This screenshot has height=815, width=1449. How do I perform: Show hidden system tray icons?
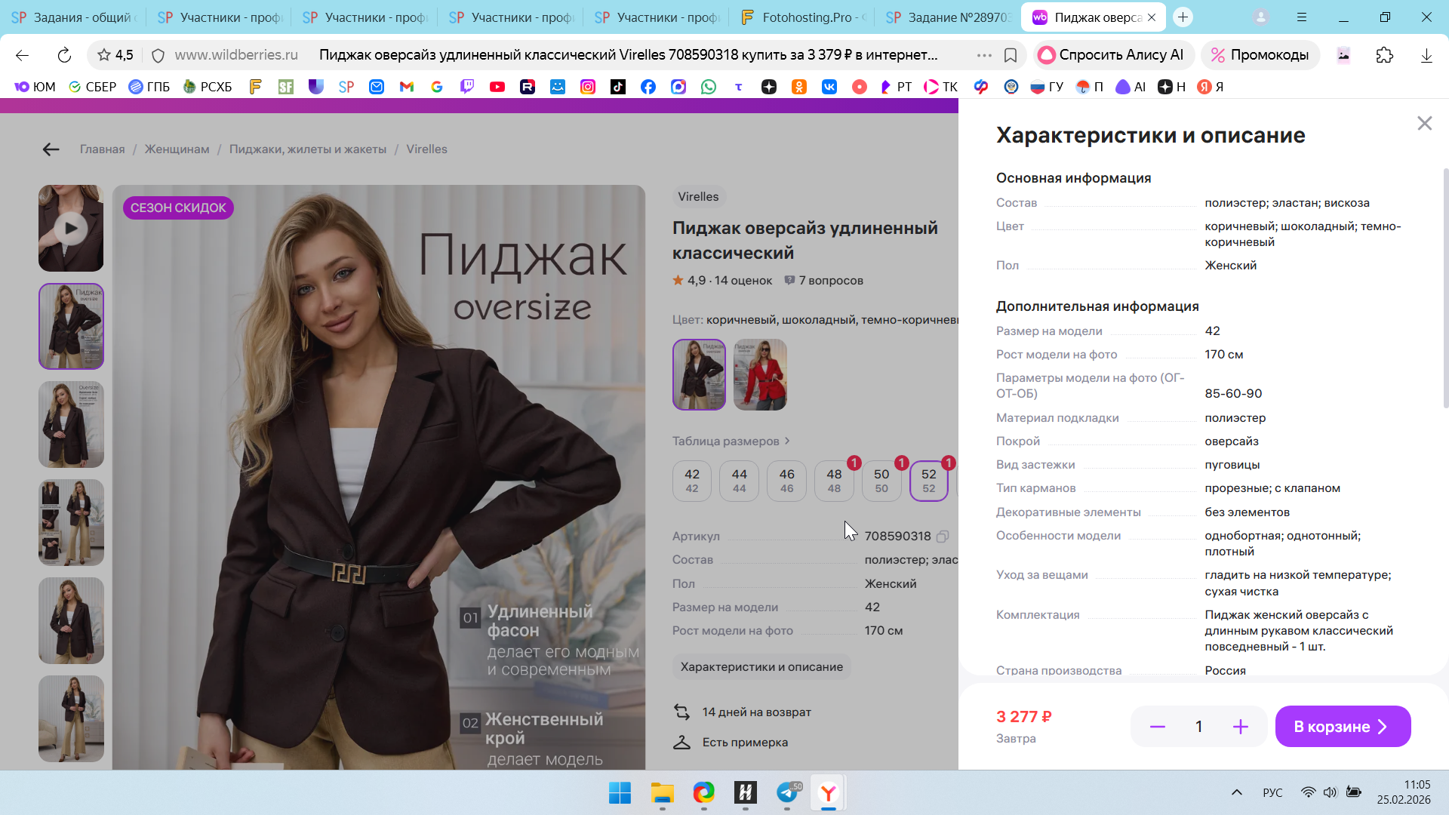1236,792
